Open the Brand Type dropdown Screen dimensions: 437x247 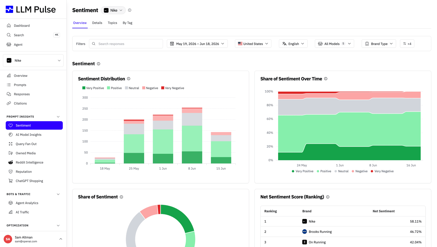379,44
